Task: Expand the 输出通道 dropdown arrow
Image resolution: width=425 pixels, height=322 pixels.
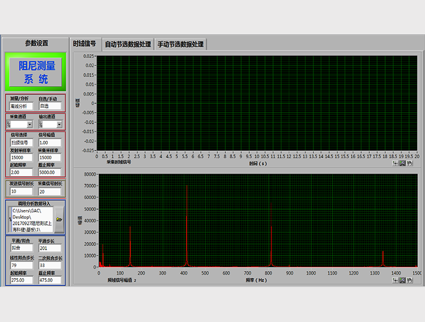Action: coord(59,124)
